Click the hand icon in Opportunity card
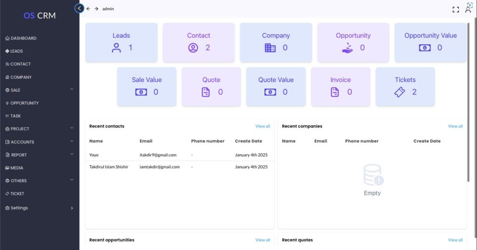477x250 pixels. tap(348, 48)
